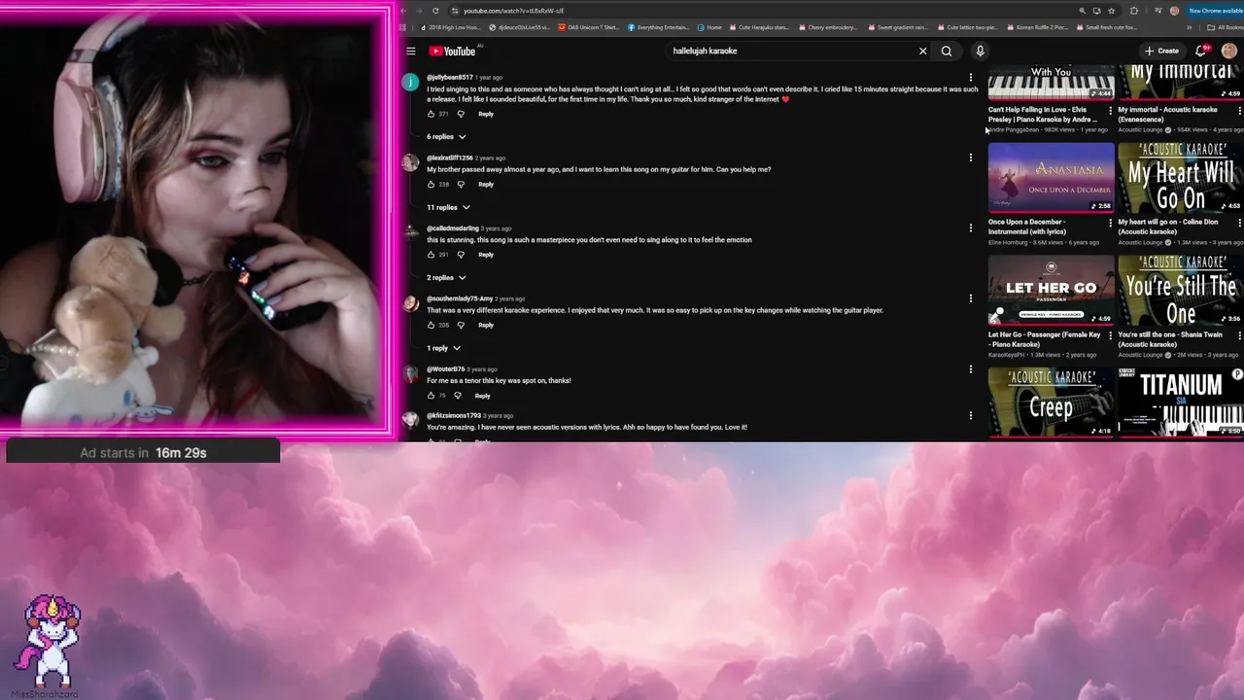Focus the Chrome address bar URL
Viewport: 1244px width, 700px height.
pyautogui.click(x=513, y=11)
